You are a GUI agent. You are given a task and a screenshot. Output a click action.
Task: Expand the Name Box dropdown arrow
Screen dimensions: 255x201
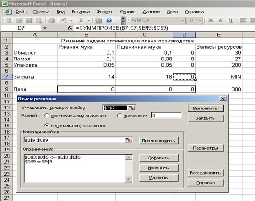(x=45, y=28)
